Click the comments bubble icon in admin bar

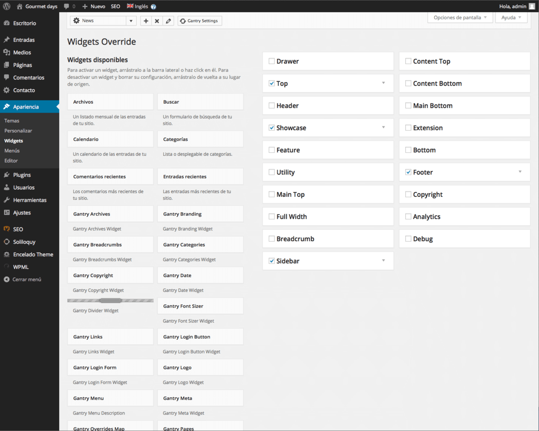click(x=67, y=6)
